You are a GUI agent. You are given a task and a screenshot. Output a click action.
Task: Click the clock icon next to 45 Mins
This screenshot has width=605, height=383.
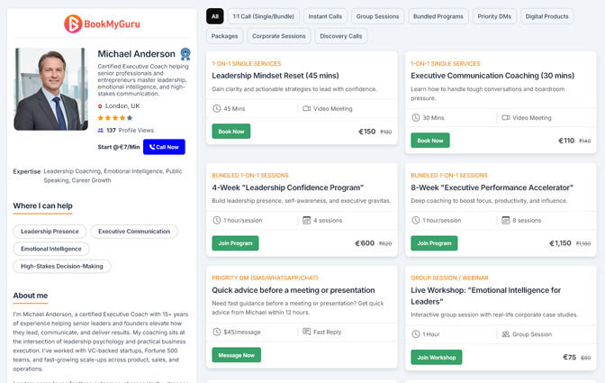[x=217, y=108]
